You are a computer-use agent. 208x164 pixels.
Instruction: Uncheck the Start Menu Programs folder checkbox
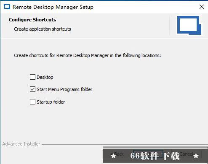click(32, 89)
